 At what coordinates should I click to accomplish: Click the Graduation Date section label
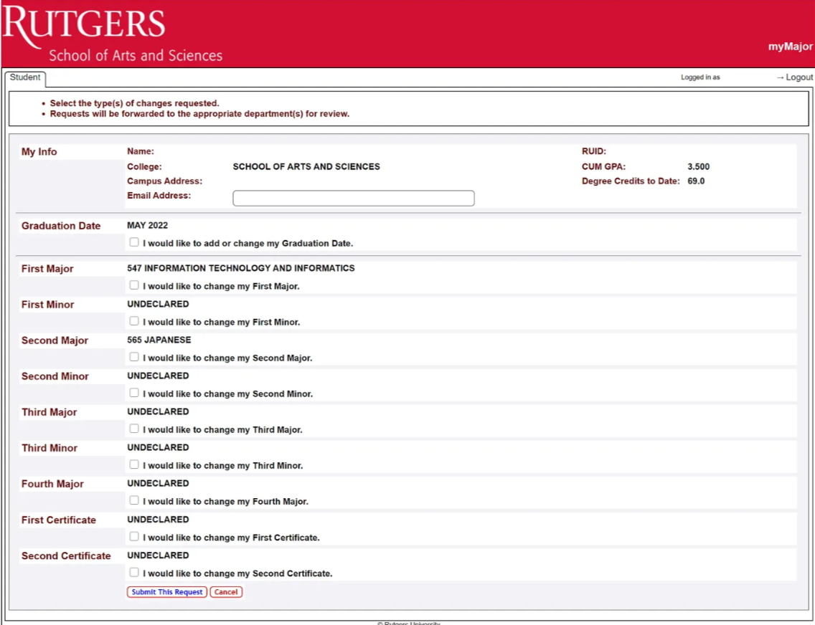click(61, 226)
